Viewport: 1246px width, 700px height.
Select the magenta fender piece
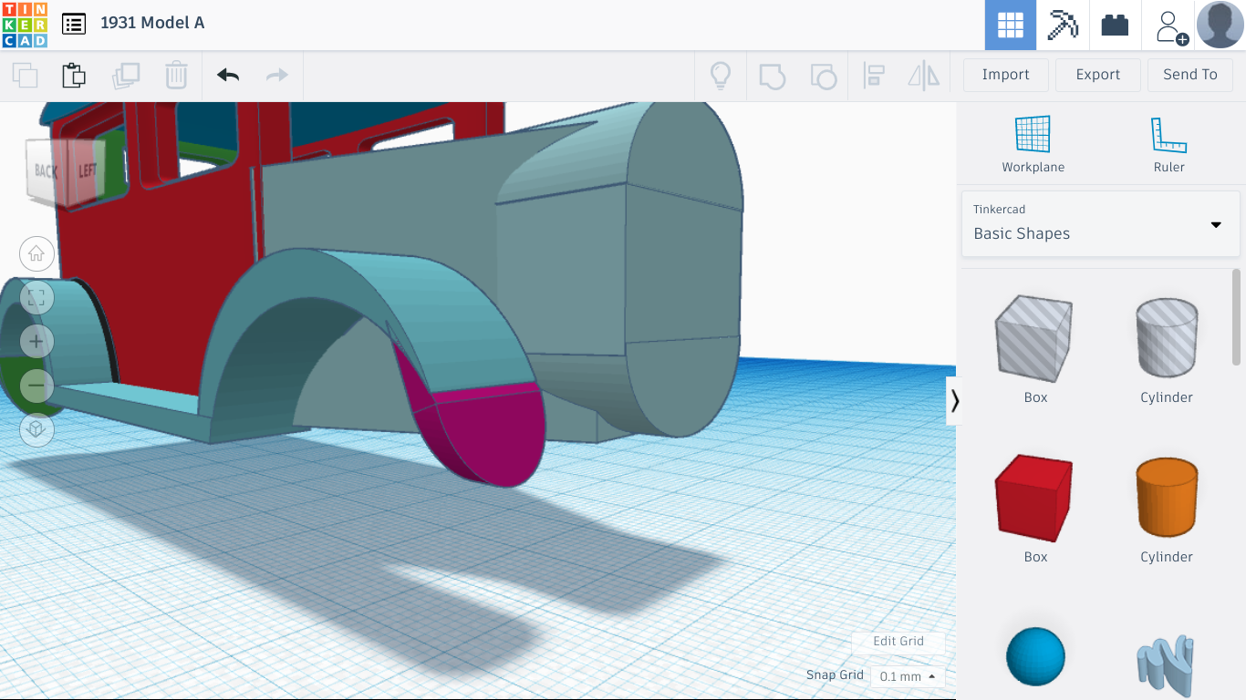[493, 437]
